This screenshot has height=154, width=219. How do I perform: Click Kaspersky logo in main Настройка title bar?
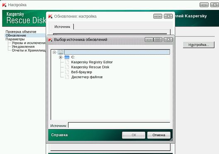point(4,5)
